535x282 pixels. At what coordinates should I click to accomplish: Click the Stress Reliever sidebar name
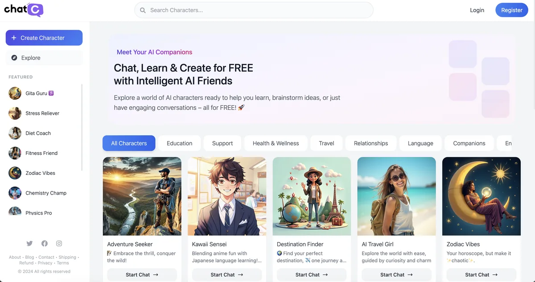(x=42, y=113)
